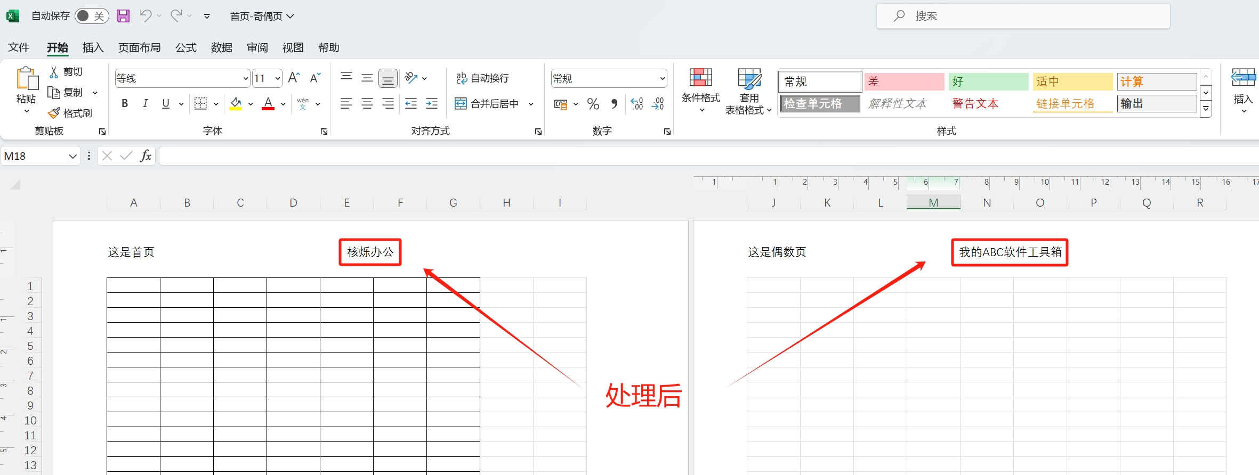Open the File (文件) tab
This screenshot has height=475, width=1259.
[19, 47]
